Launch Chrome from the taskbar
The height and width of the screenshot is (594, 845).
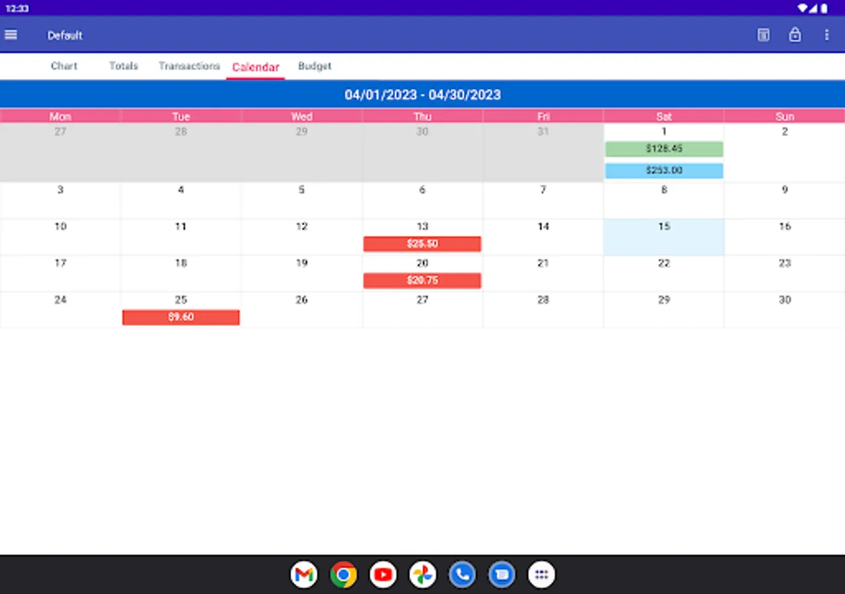click(343, 575)
